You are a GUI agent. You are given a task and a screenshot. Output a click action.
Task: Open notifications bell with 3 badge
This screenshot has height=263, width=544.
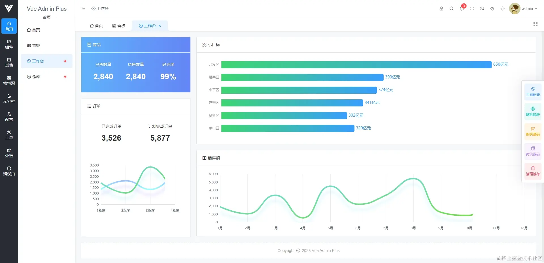click(462, 8)
